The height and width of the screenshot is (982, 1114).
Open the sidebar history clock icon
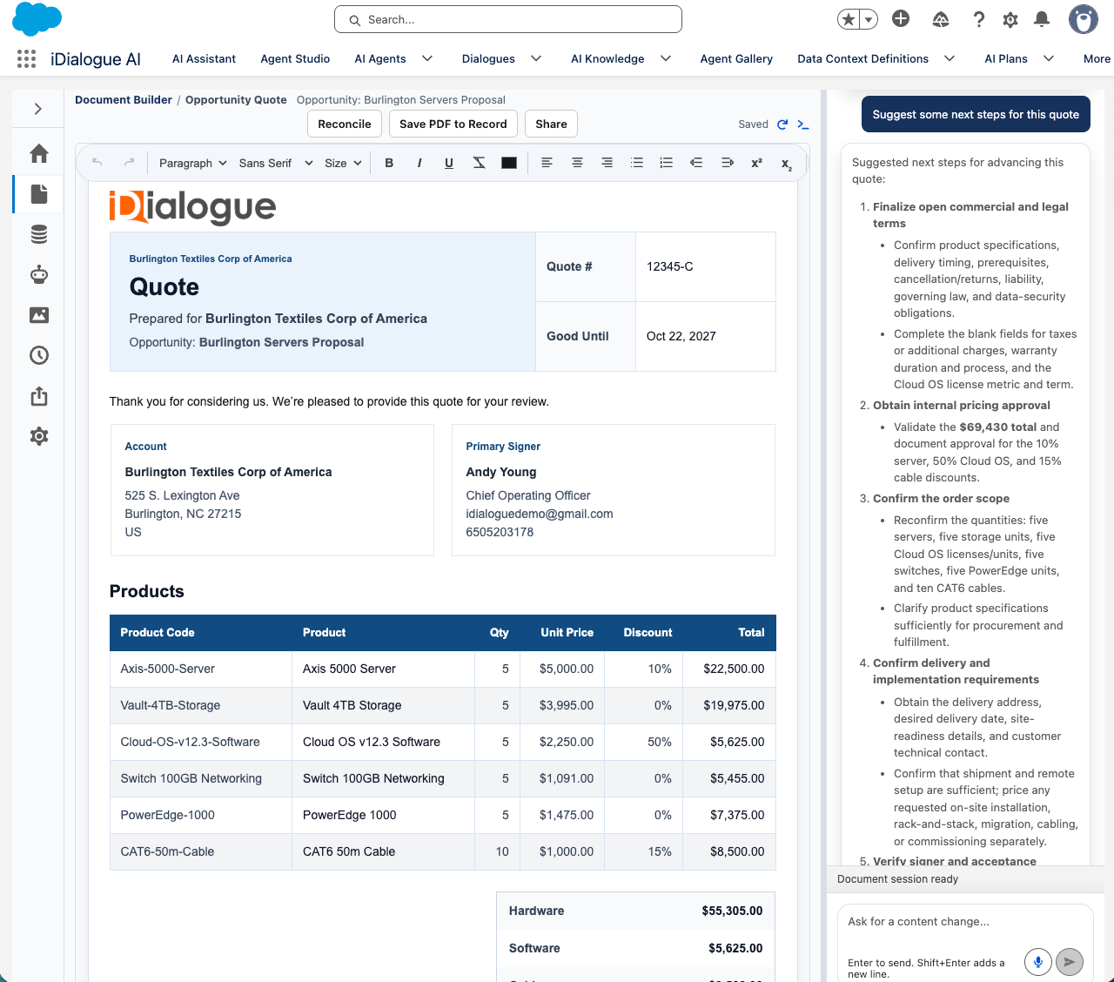point(39,355)
